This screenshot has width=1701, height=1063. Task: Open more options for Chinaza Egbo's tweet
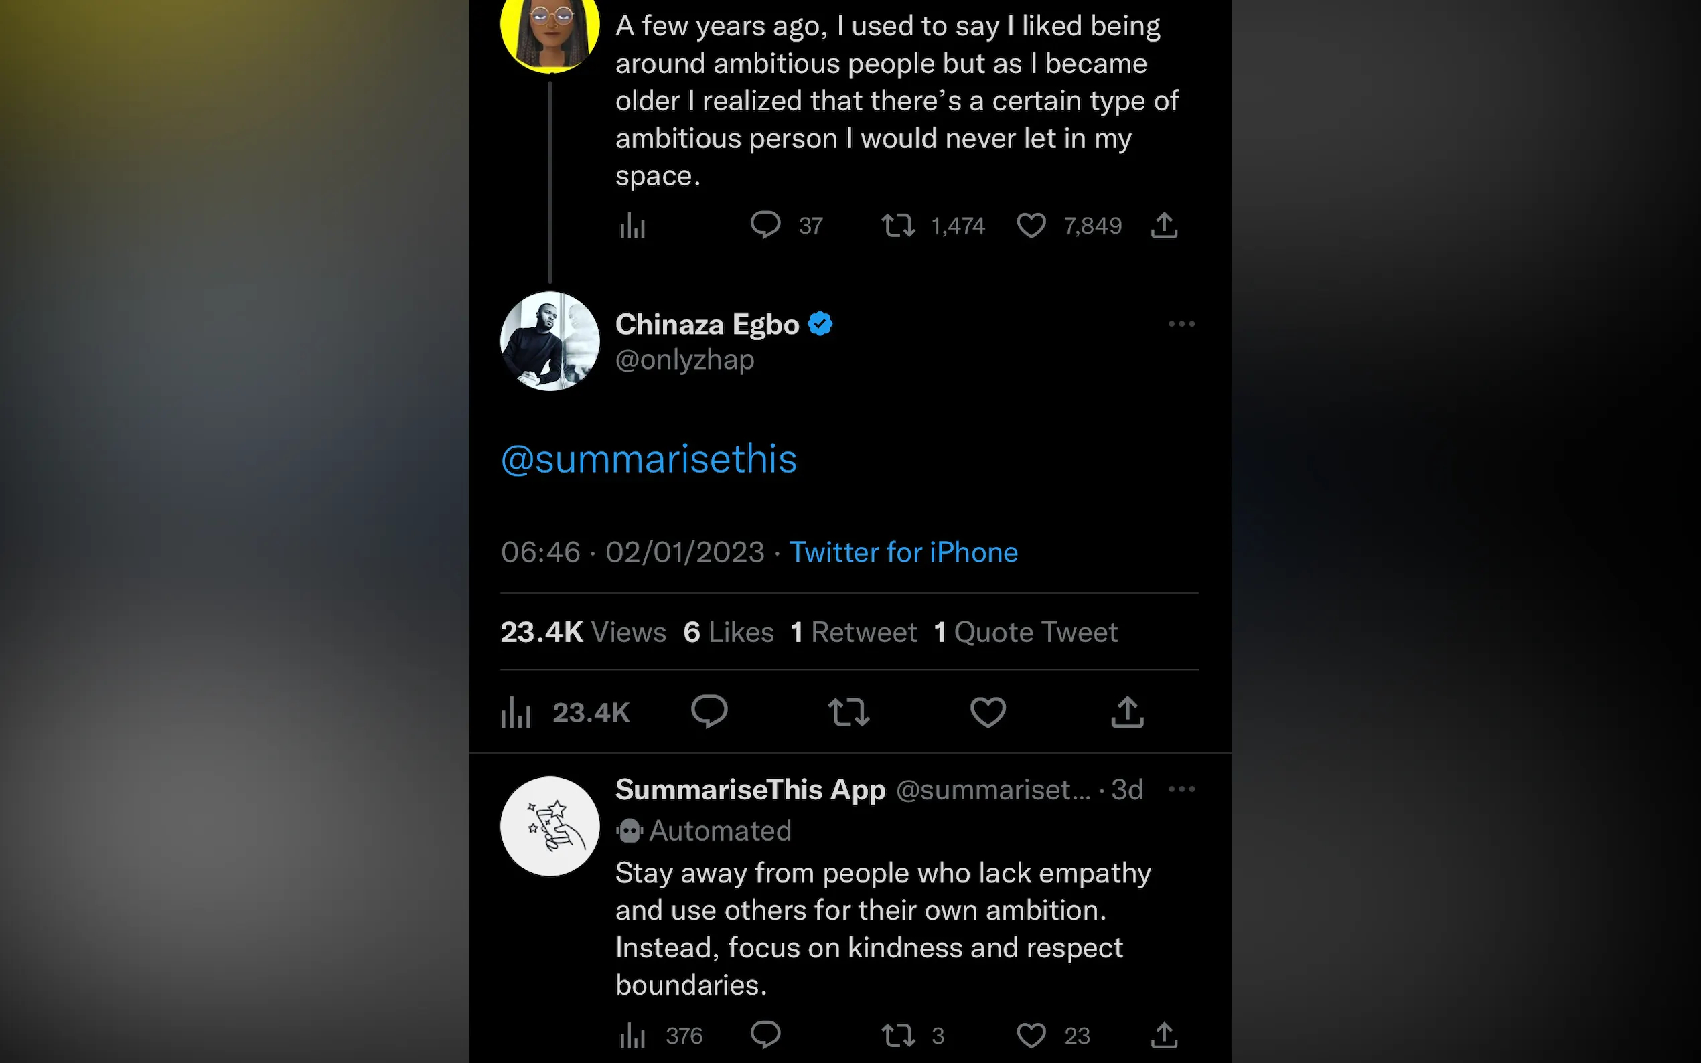coord(1181,324)
